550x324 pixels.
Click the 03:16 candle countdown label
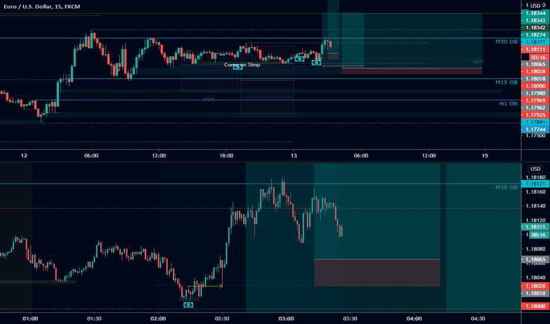point(538,58)
